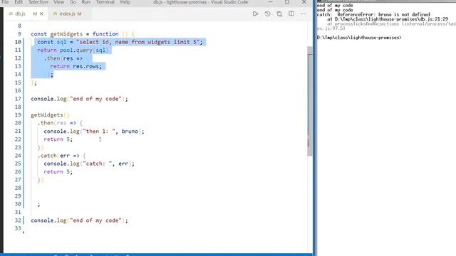The height and width of the screenshot is (256, 456).
Task: Open the Terminal menu
Action: tap(105, 2)
